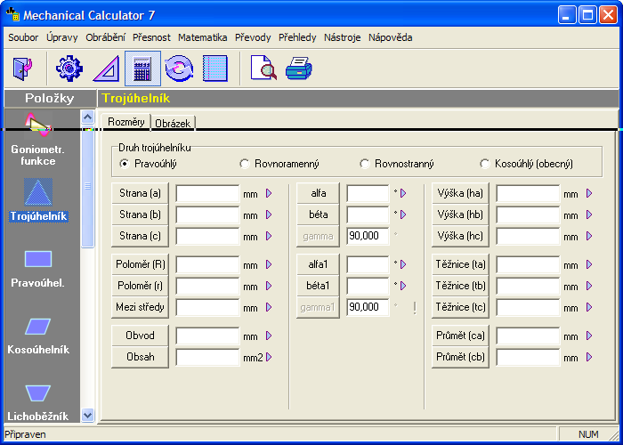Click the alfa1 input field
The image size is (623, 445).
pos(368,264)
